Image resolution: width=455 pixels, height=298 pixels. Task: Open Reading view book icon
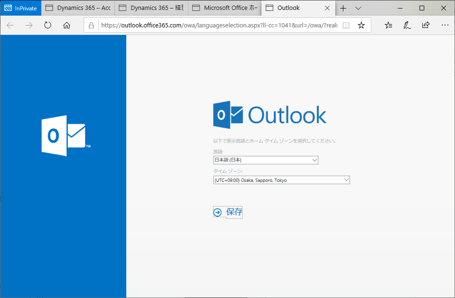[x=346, y=25]
